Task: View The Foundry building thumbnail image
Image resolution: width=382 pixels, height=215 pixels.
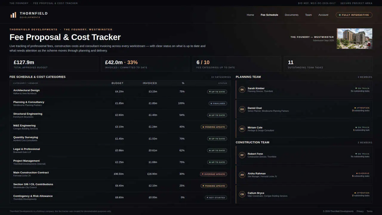Action: (355, 39)
